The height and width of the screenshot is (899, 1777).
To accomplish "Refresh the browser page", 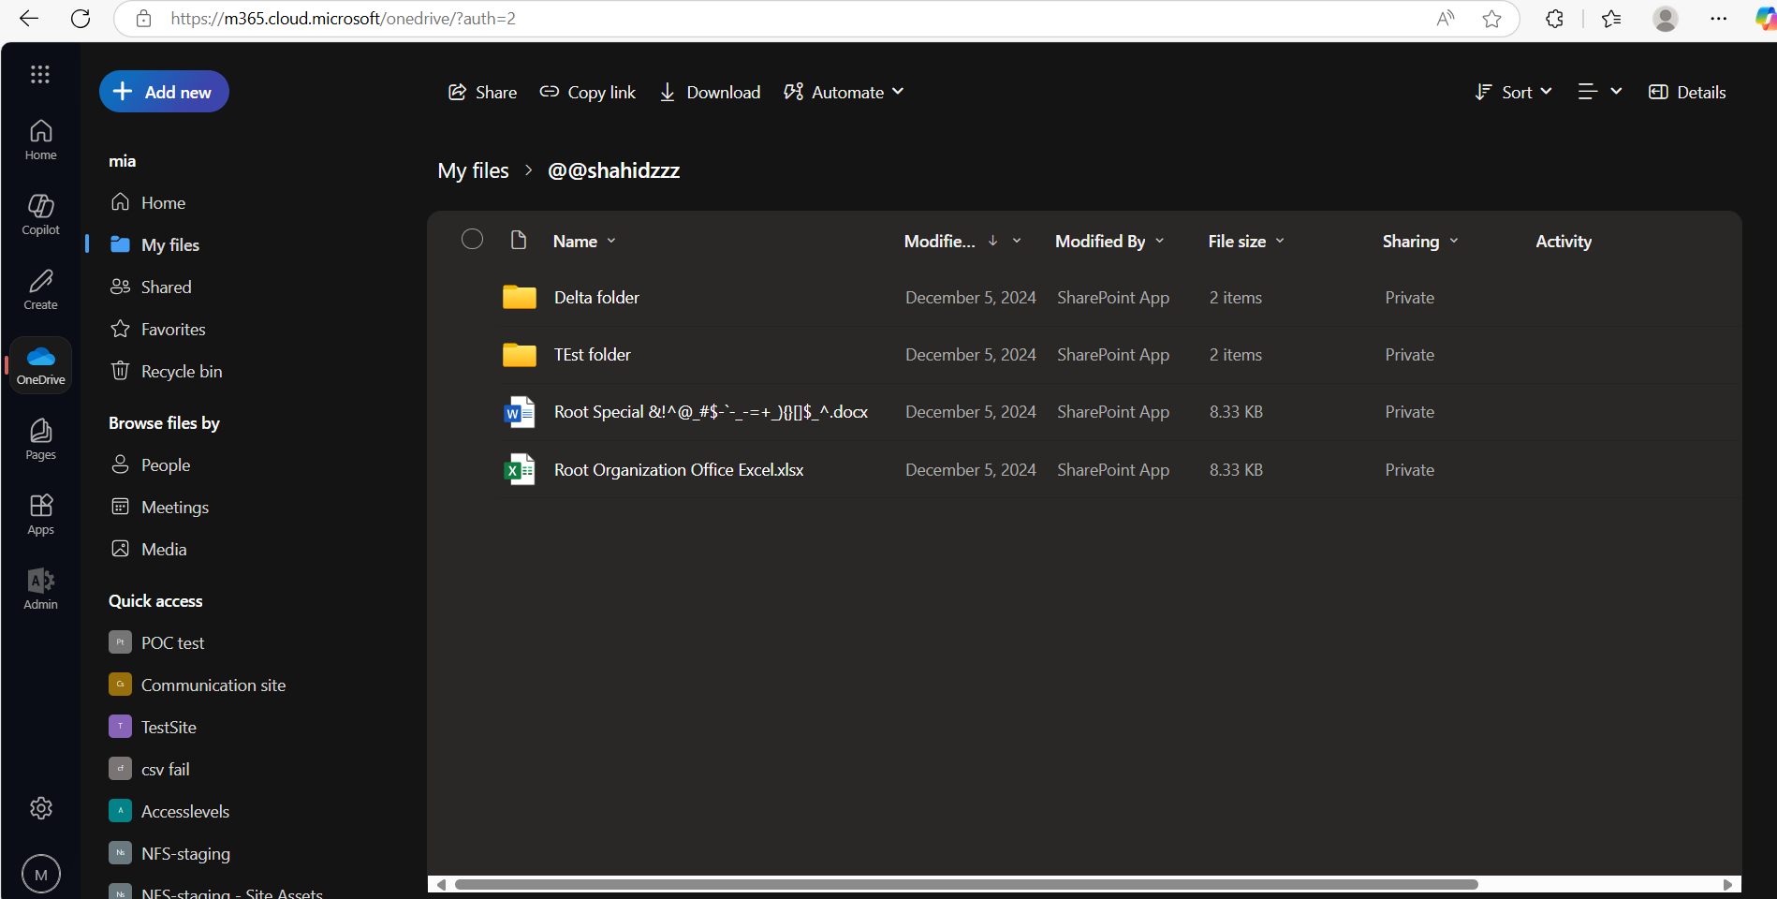I will (x=81, y=19).
